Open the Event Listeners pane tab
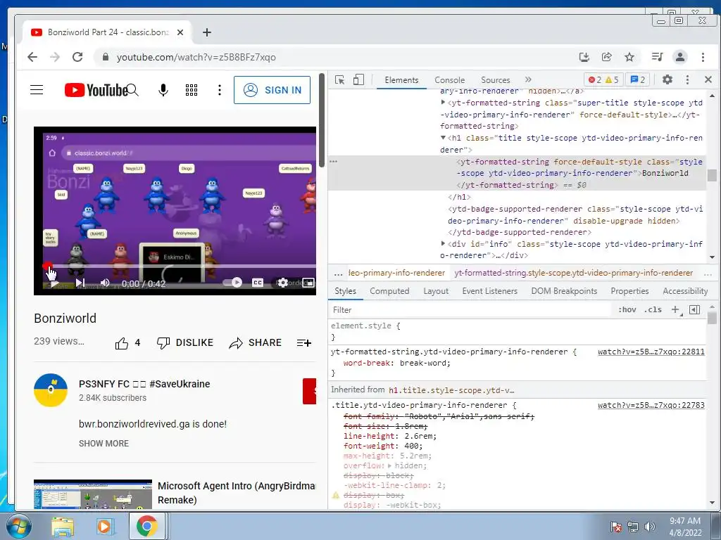Viewport: 721px width, 540px height. coord(490,291)
